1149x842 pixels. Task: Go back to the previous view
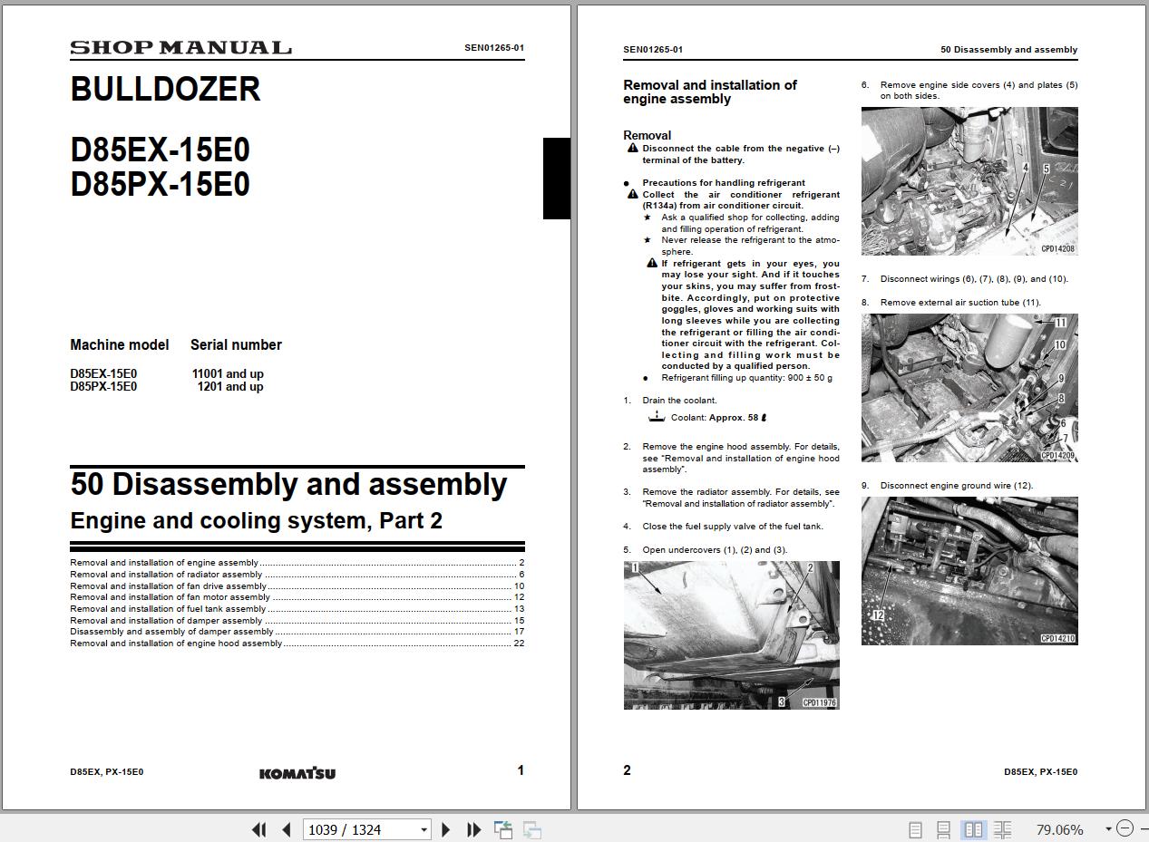[x=503, y=829]
